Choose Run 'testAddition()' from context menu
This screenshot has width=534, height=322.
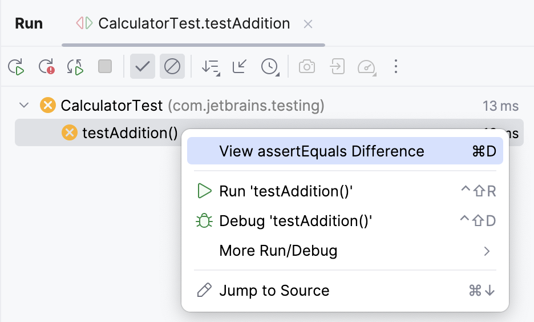tap(286, 191)
